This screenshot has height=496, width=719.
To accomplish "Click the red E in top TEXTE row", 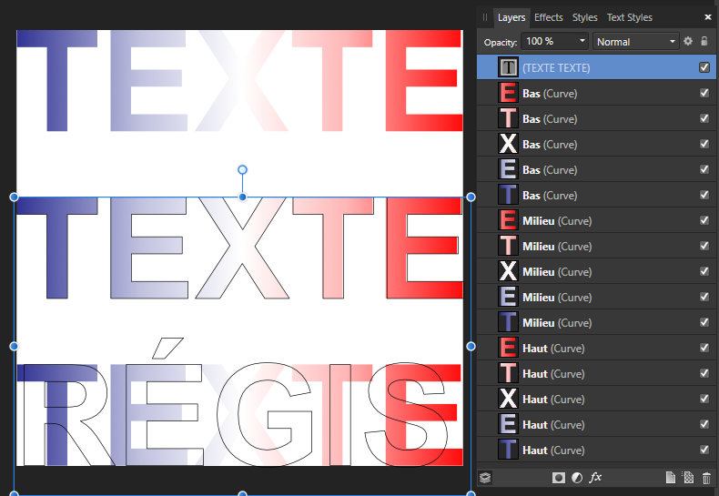I will click(424, 80).
